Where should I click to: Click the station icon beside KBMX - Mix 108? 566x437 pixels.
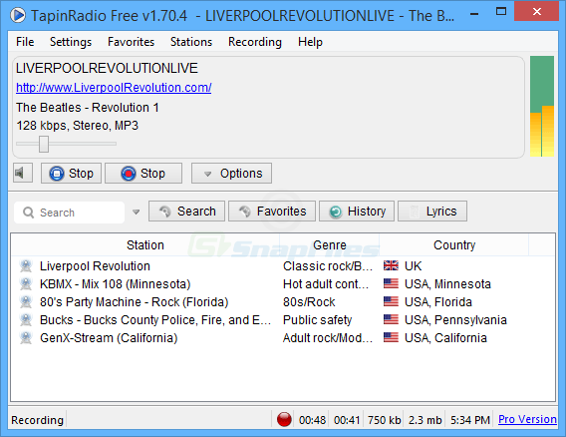click(26, 284)
